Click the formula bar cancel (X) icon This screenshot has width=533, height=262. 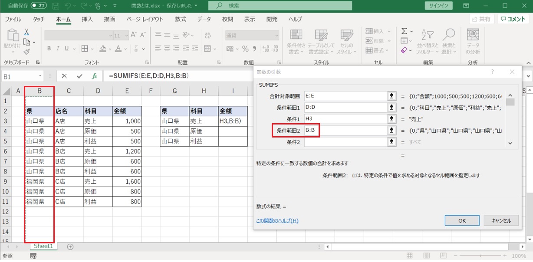tap(64, 76)
